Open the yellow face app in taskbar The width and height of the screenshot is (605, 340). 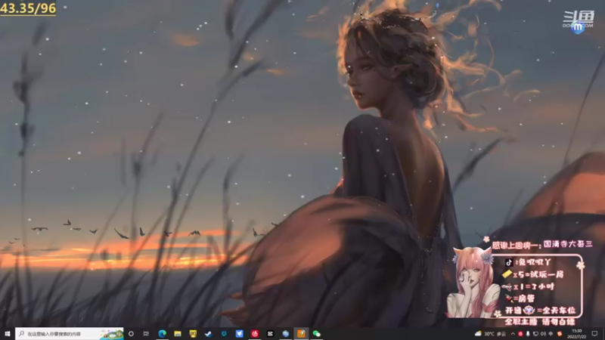coord(193,334)
